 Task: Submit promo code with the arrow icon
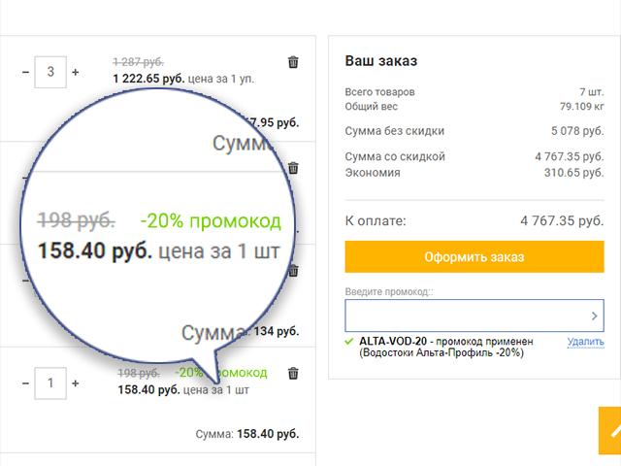[x=595, y=316]
